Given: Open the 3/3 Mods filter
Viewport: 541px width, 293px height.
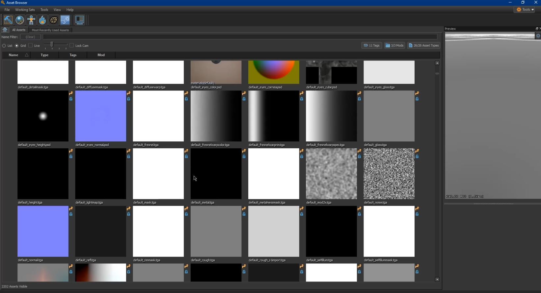Looking at the screenshot, I should (394, 45).
